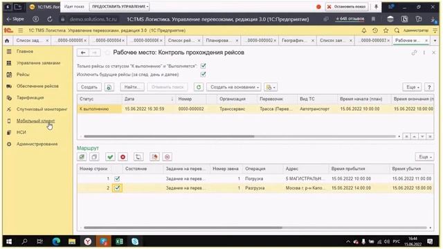
Task: Click the green refresh icon in trips toolbar
Action: (199, 87)
